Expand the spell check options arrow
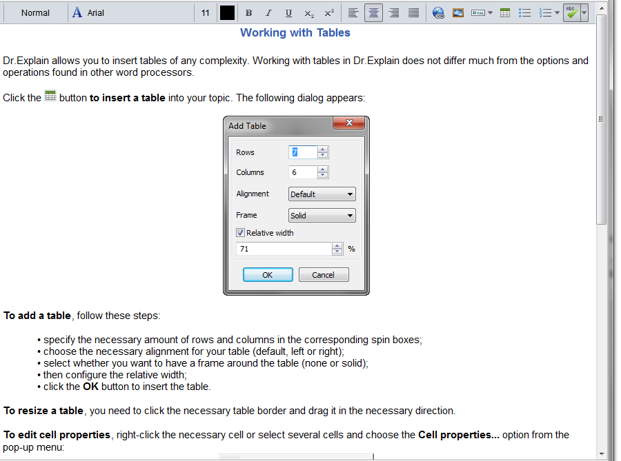 (584, 13)
